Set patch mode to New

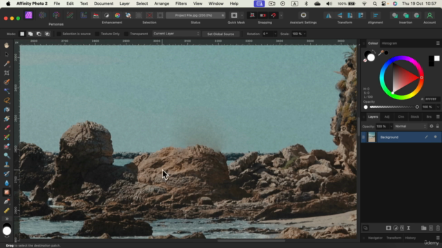[x=22, y=34]
